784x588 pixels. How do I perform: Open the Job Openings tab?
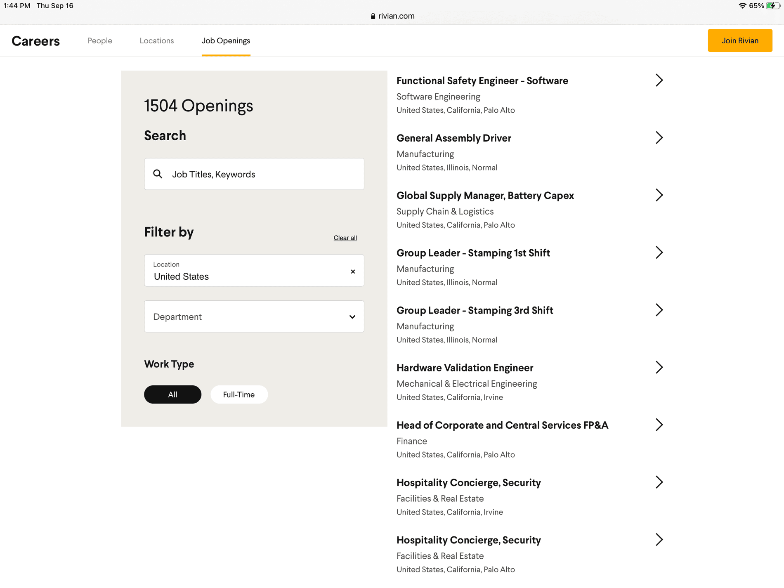pyautogui.click(x=226, y=40)
